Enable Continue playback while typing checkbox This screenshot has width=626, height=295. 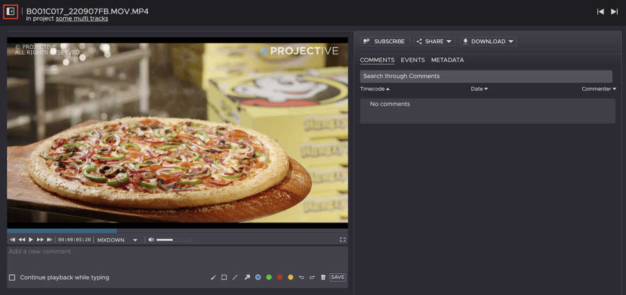tap(12, 277)
